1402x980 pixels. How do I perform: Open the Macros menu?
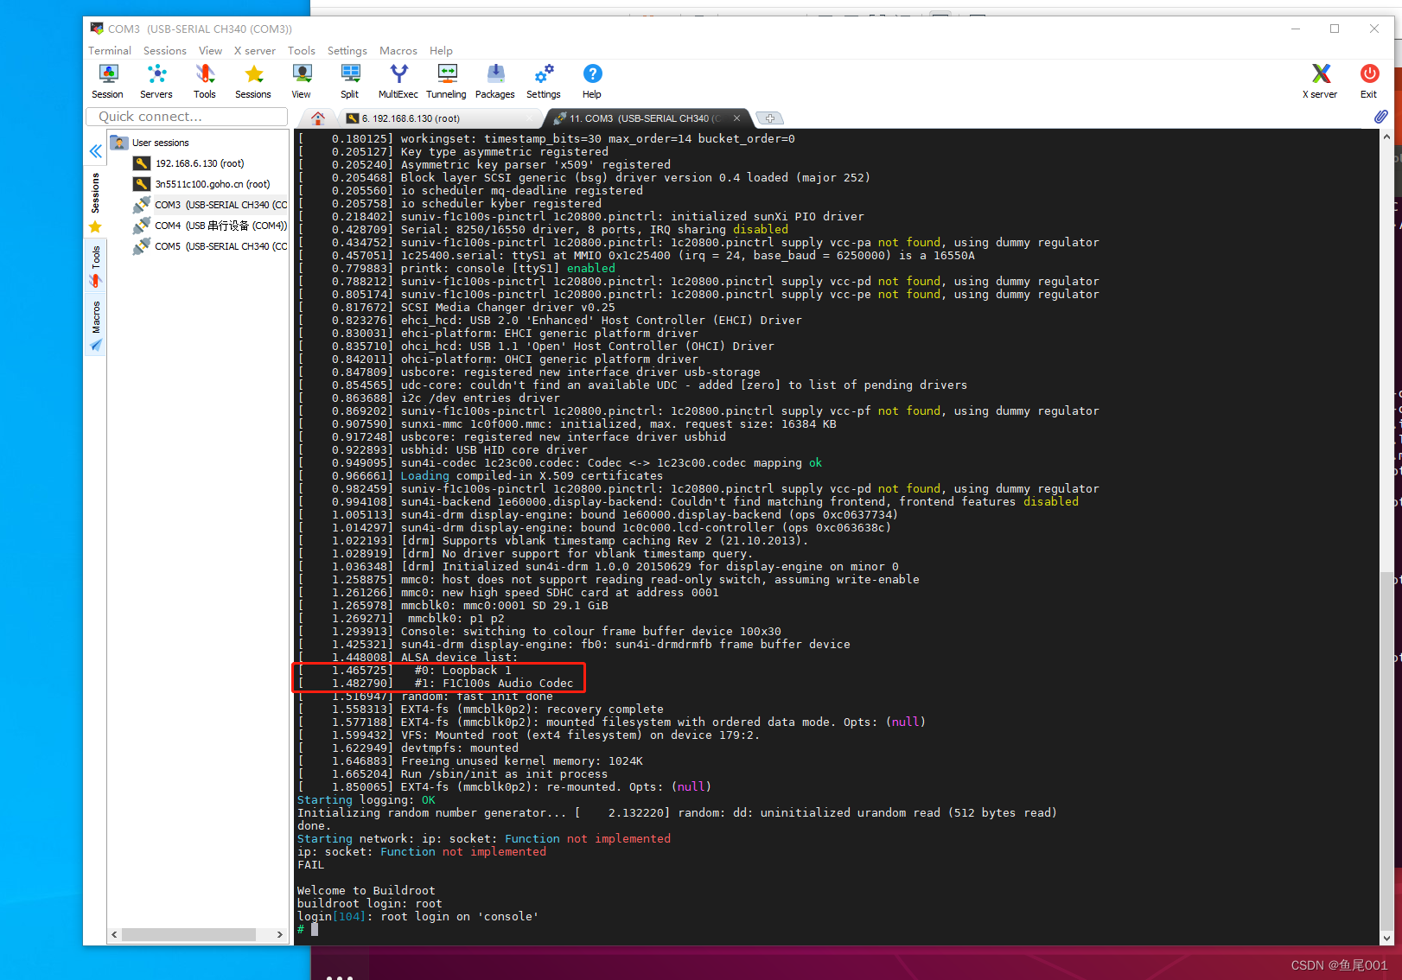398,50
